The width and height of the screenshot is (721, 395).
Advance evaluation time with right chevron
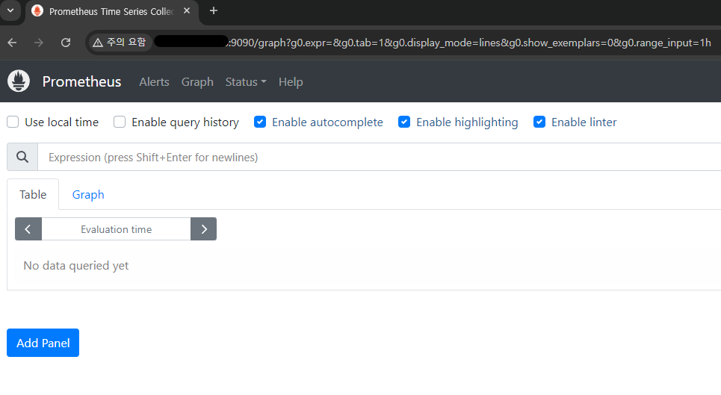click(x=204, y=229)
